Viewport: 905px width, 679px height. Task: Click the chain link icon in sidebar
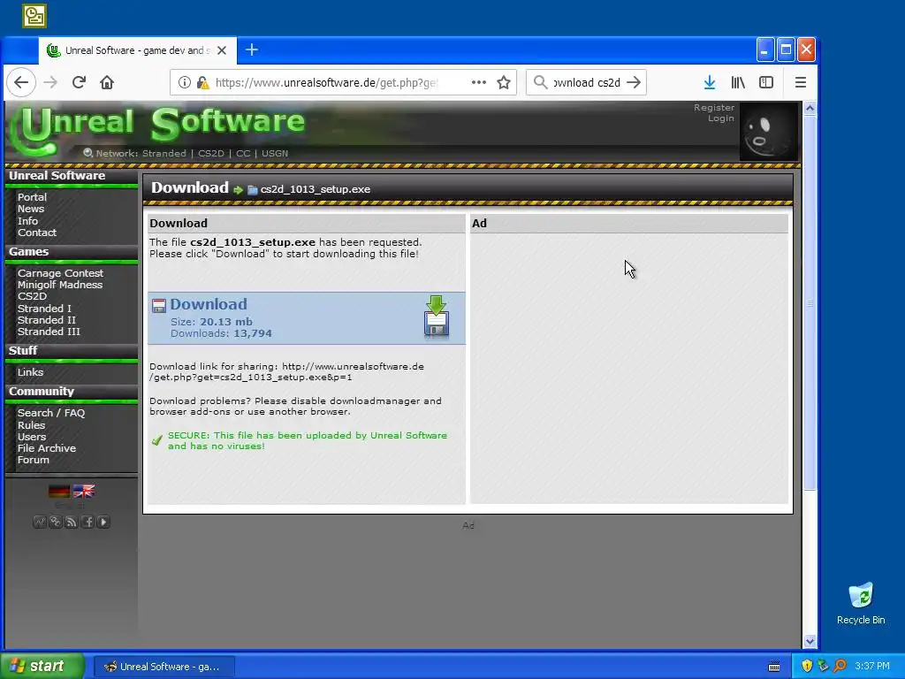[x=56, y=522]
